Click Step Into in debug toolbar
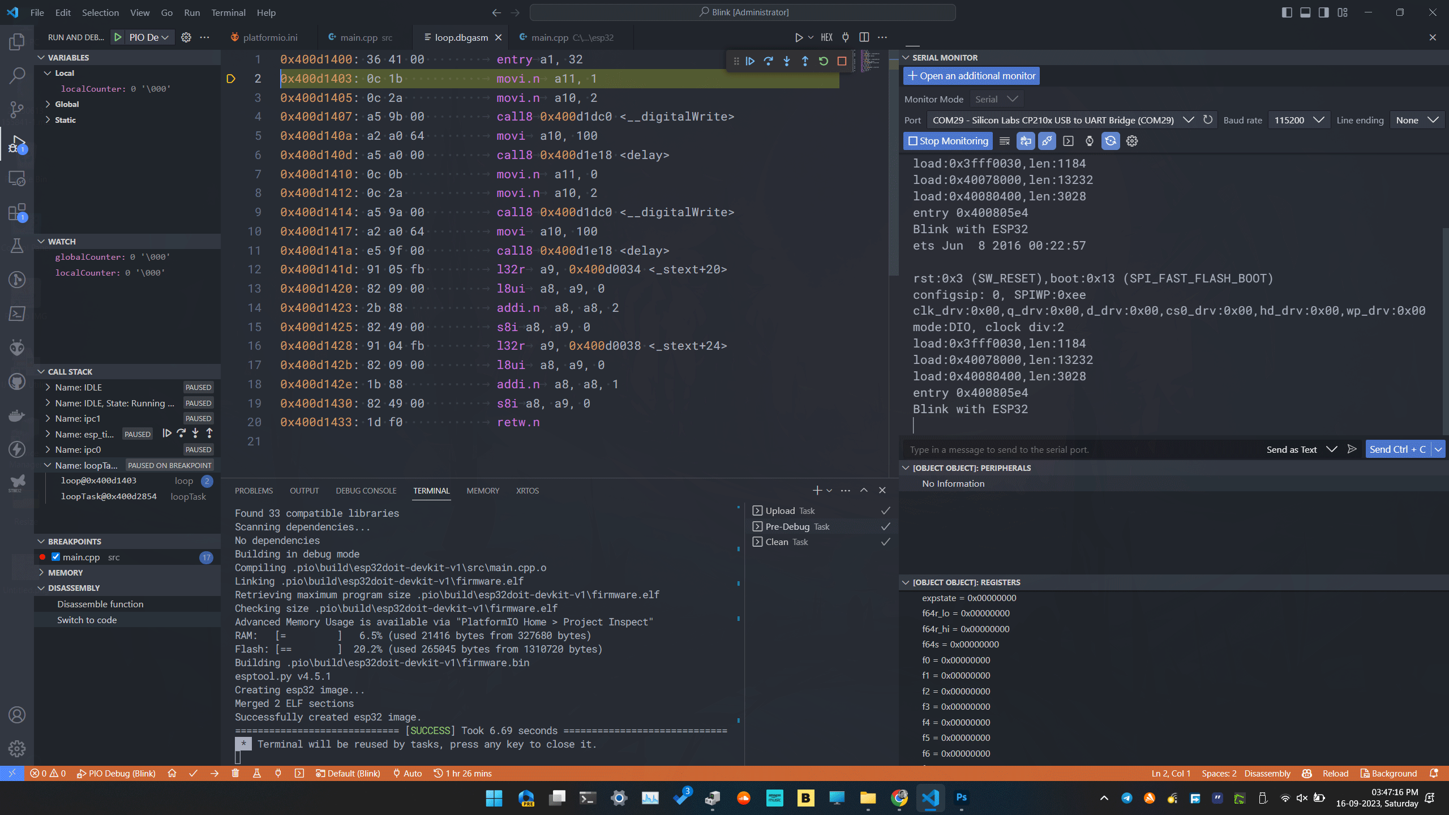Viewport: 1449px width, 815px height. click(x=787, y=61)
